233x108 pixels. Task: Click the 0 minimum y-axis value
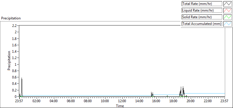coord(16,97)
